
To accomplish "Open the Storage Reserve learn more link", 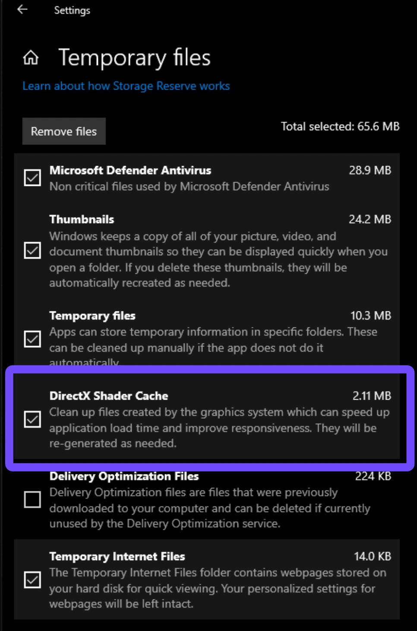I will coord(126,86).
